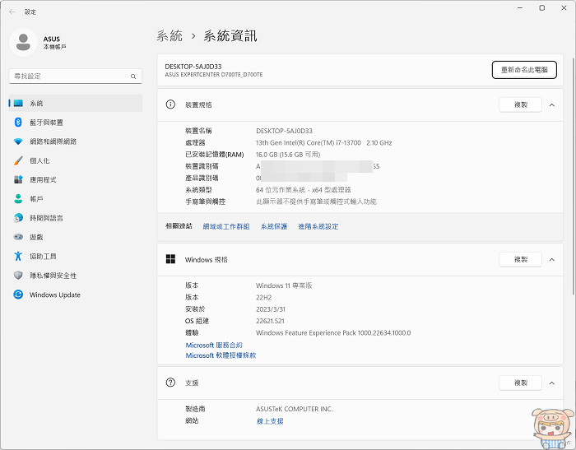Image resolution: width=576 pixels, height=450 pixels.
Task: Open Microsoft 服務合約 link
Action: pyautogui.click(x=214, y=346)
